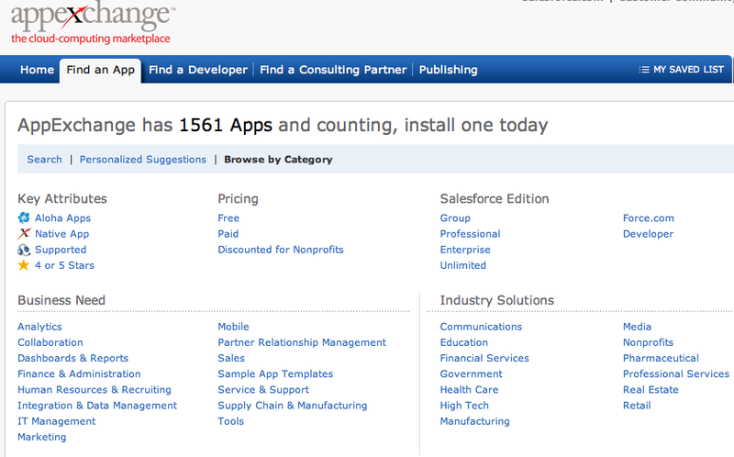Open the Home tab
The width and height of the screenshot is (734, 457).
click(x=37, y=70)
